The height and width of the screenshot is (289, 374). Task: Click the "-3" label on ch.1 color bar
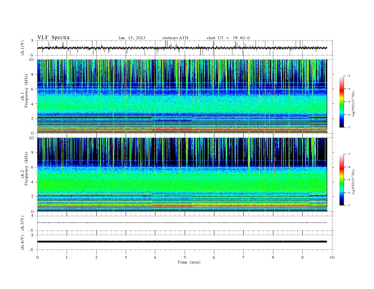coord(348,76)
